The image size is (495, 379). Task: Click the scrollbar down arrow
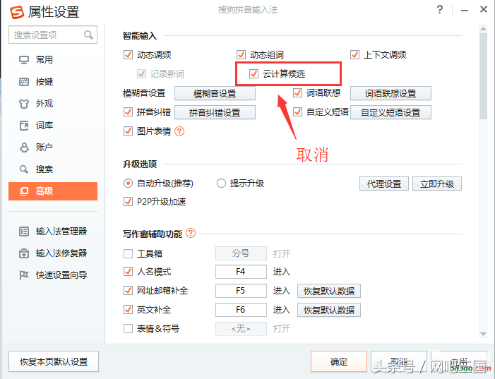(483, 334)
